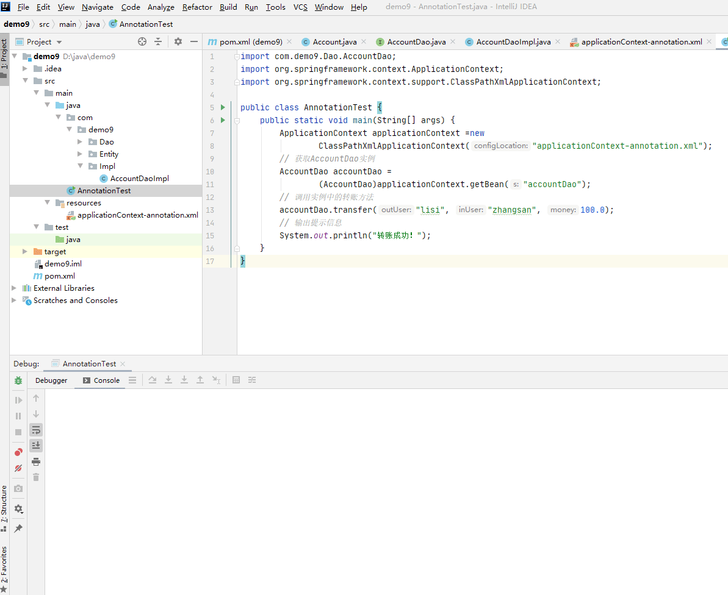The width and height of the screenshot is (728, 595).
Task: Close the pom.xml (demo9) editor tab
Action: 289,42
